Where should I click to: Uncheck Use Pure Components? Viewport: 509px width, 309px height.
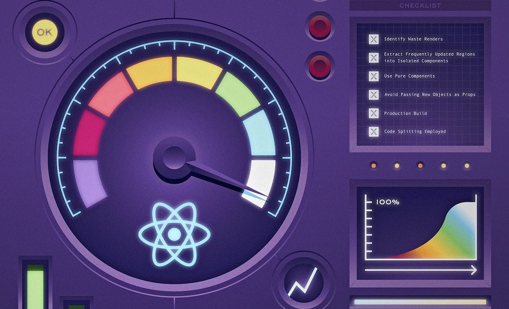373,76
